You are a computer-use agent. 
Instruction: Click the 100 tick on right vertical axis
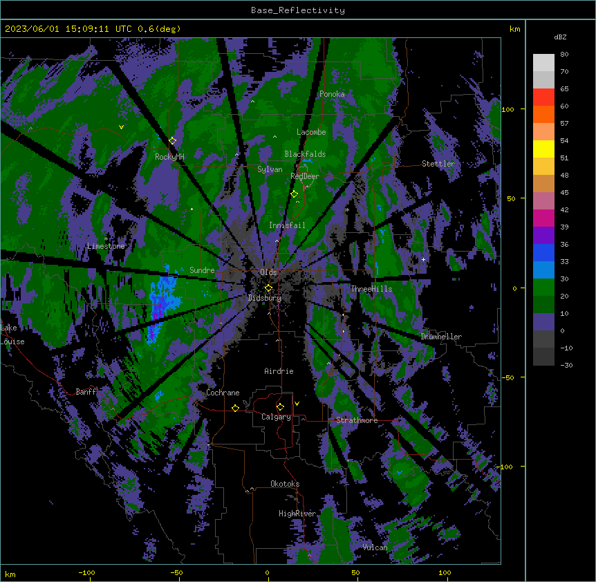click(x=507, y=109)
